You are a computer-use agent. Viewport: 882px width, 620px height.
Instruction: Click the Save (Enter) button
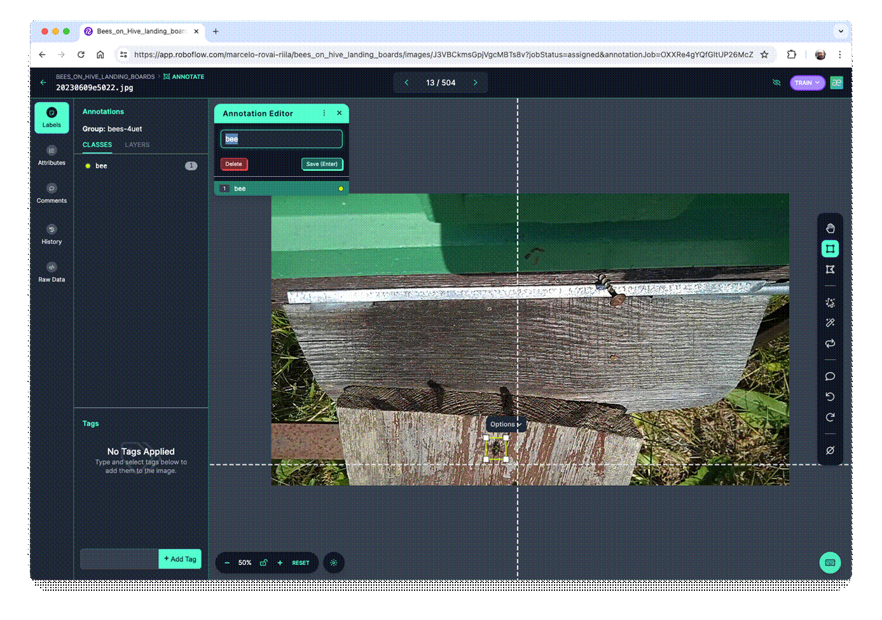pyautogui.click(x=322, y=164)
